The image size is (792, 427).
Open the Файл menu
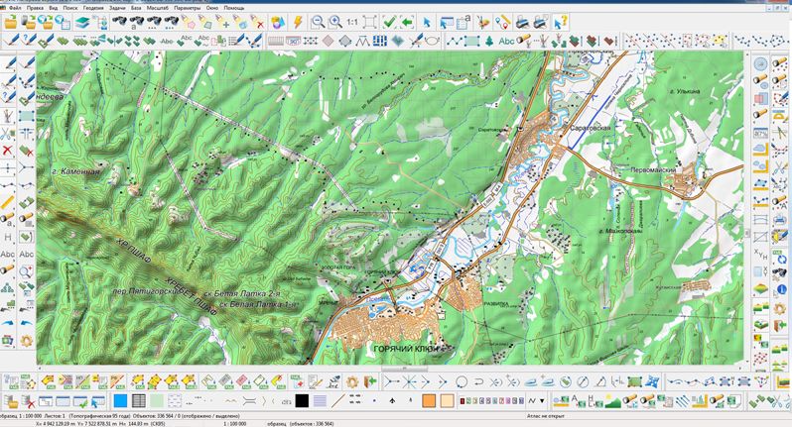(15, 7)
